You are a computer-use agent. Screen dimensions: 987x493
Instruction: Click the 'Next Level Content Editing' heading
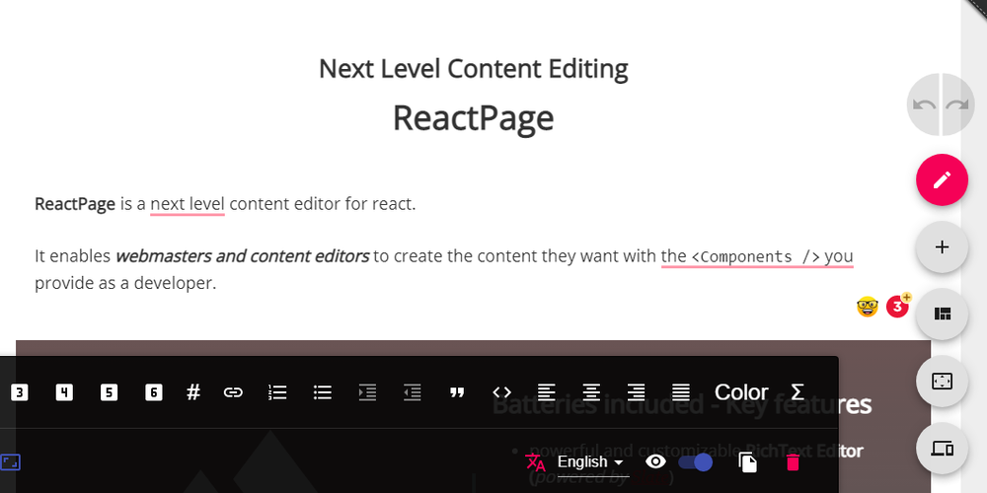coord(474,69)
